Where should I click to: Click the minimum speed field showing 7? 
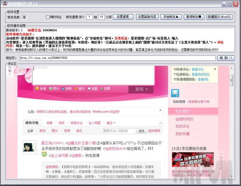coord(89,17)
